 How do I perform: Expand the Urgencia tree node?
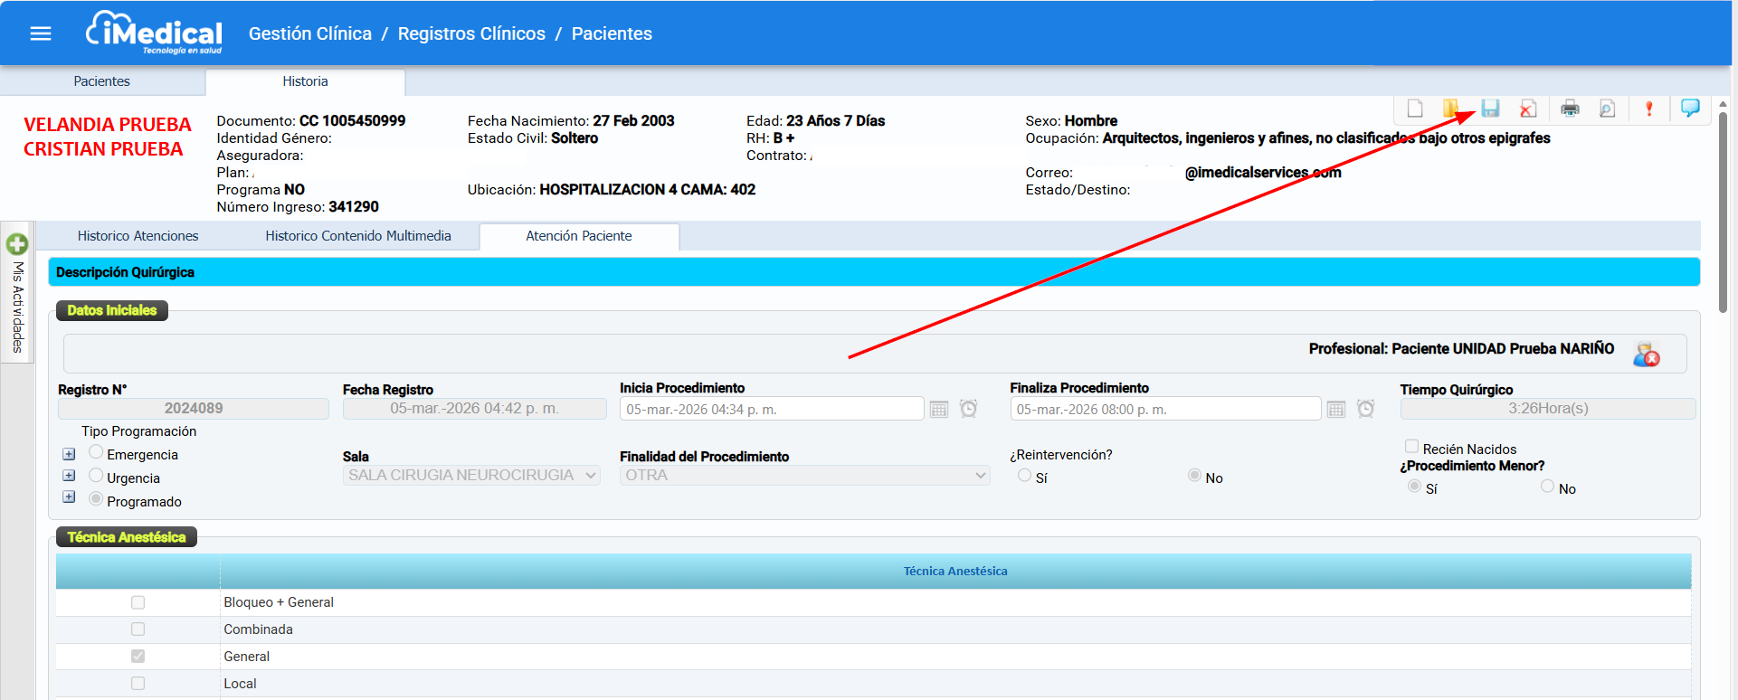pyautogui.click(x=69, y=476)
